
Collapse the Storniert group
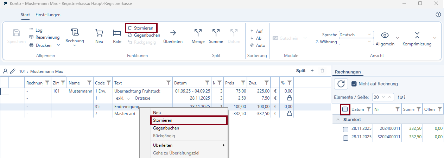(338, 120)
